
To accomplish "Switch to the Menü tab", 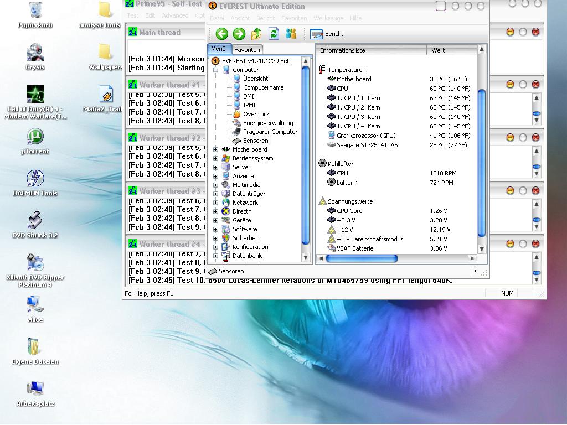I will pyautogui.click(x=218, y=49).
